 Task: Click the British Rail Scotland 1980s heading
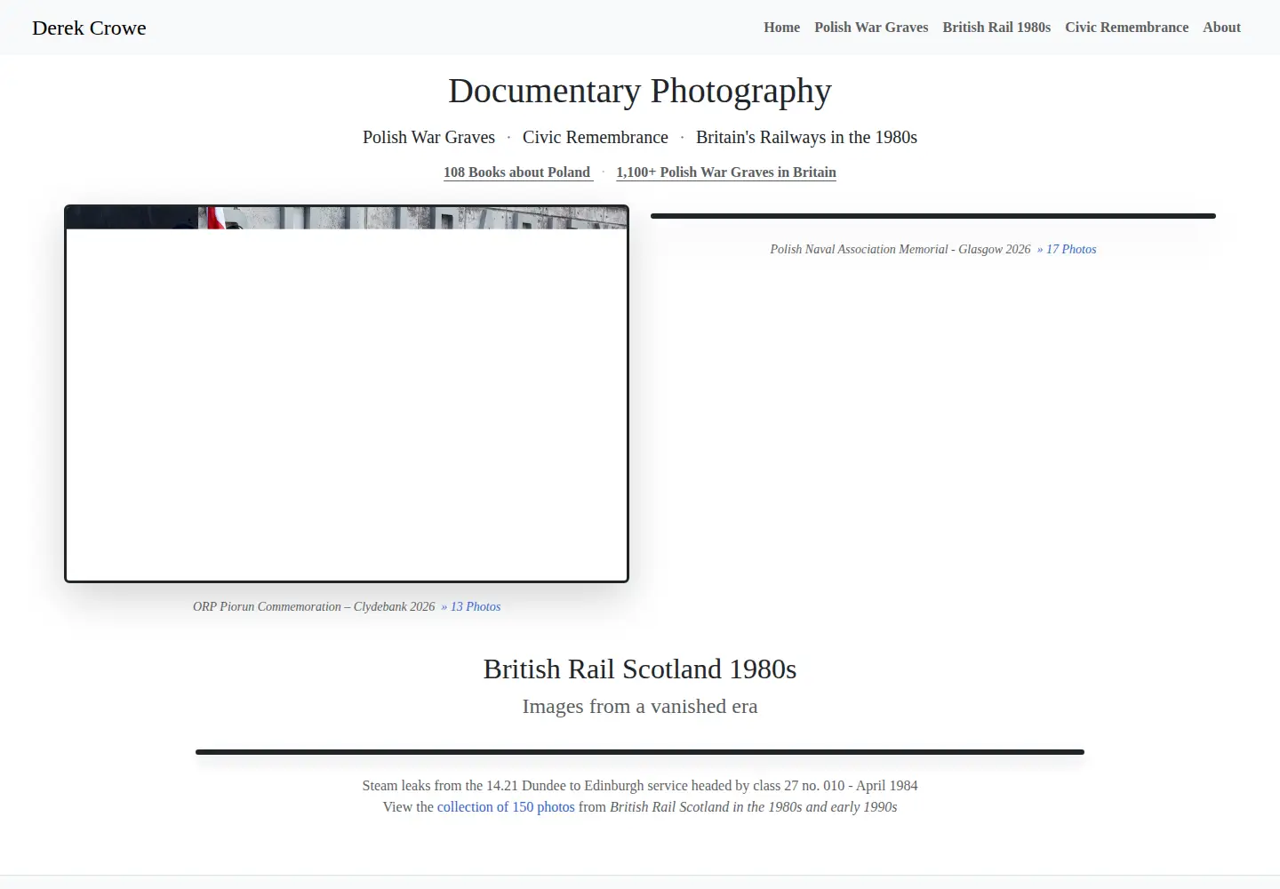click(x=640, y=669)
